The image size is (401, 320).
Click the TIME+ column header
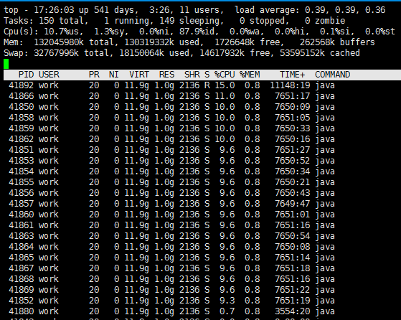click(x=292, y=75)
